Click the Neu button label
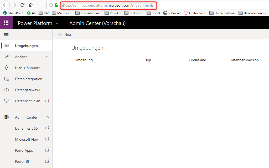The height and width of the screenshot is (168, 269). (68, 34)
